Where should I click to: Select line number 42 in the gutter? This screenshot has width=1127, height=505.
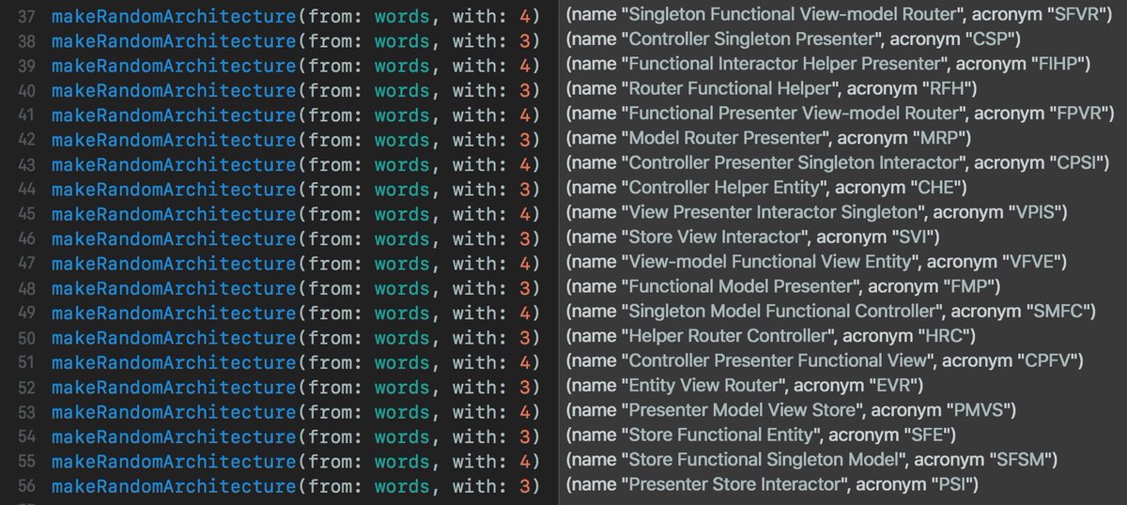24,141
